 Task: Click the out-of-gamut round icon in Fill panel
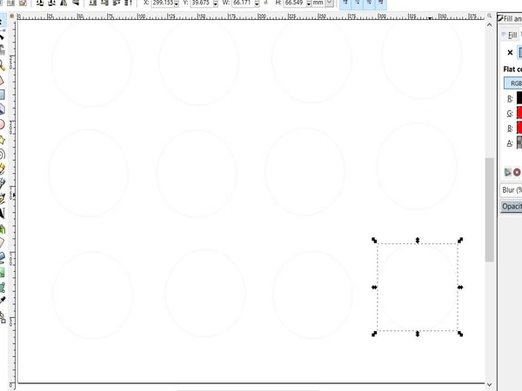pyautogui.click(x=517, y=172)
